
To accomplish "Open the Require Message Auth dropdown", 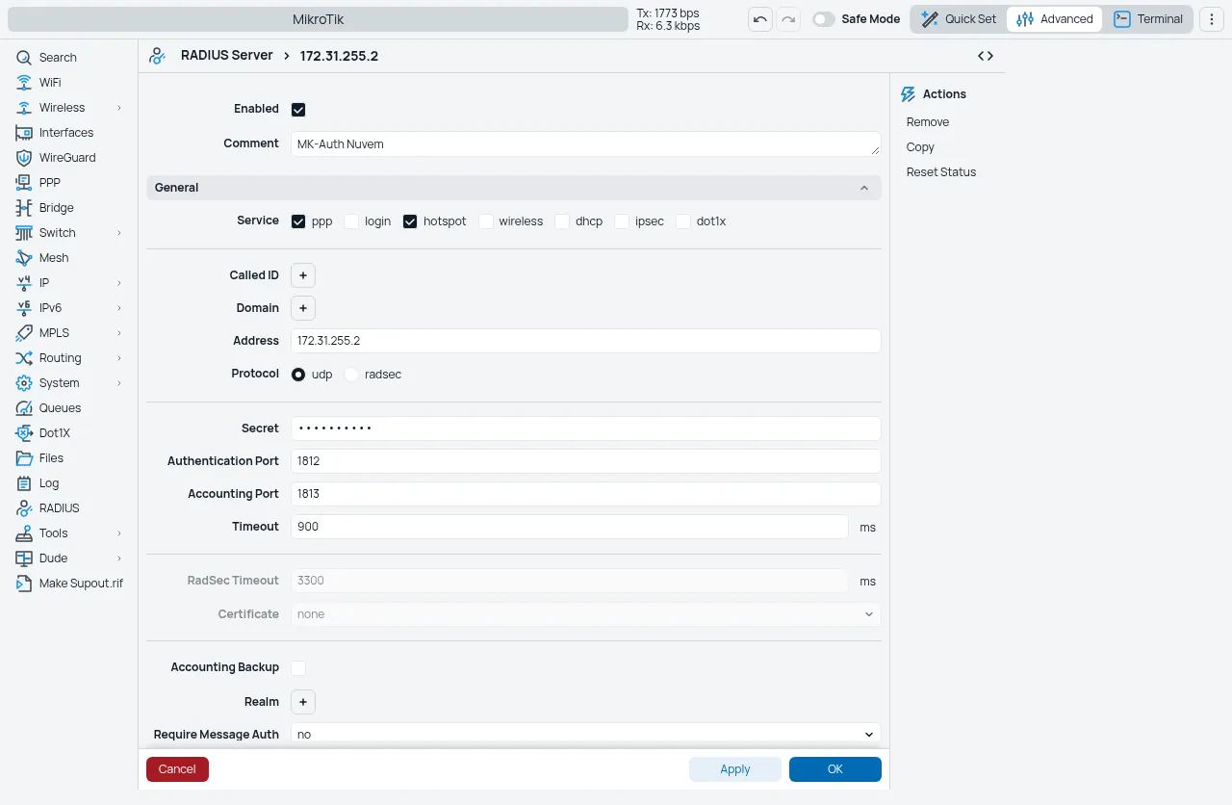I will tap(585, 734).
